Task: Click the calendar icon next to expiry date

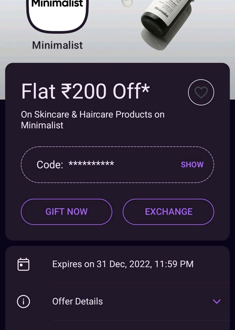Action: [23, 264]
